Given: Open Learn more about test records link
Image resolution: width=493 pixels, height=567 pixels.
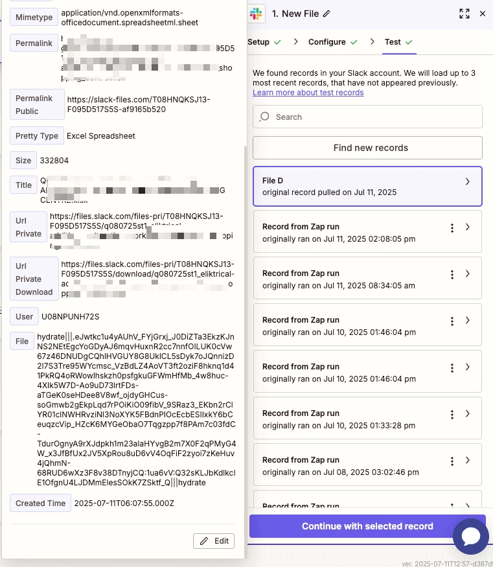Looking at the screenshot, I should tap(308, 93).
